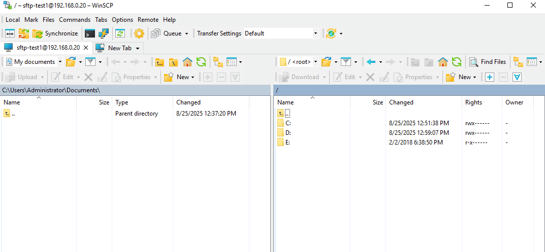Click the remote panel filter icon

(346, 62)
